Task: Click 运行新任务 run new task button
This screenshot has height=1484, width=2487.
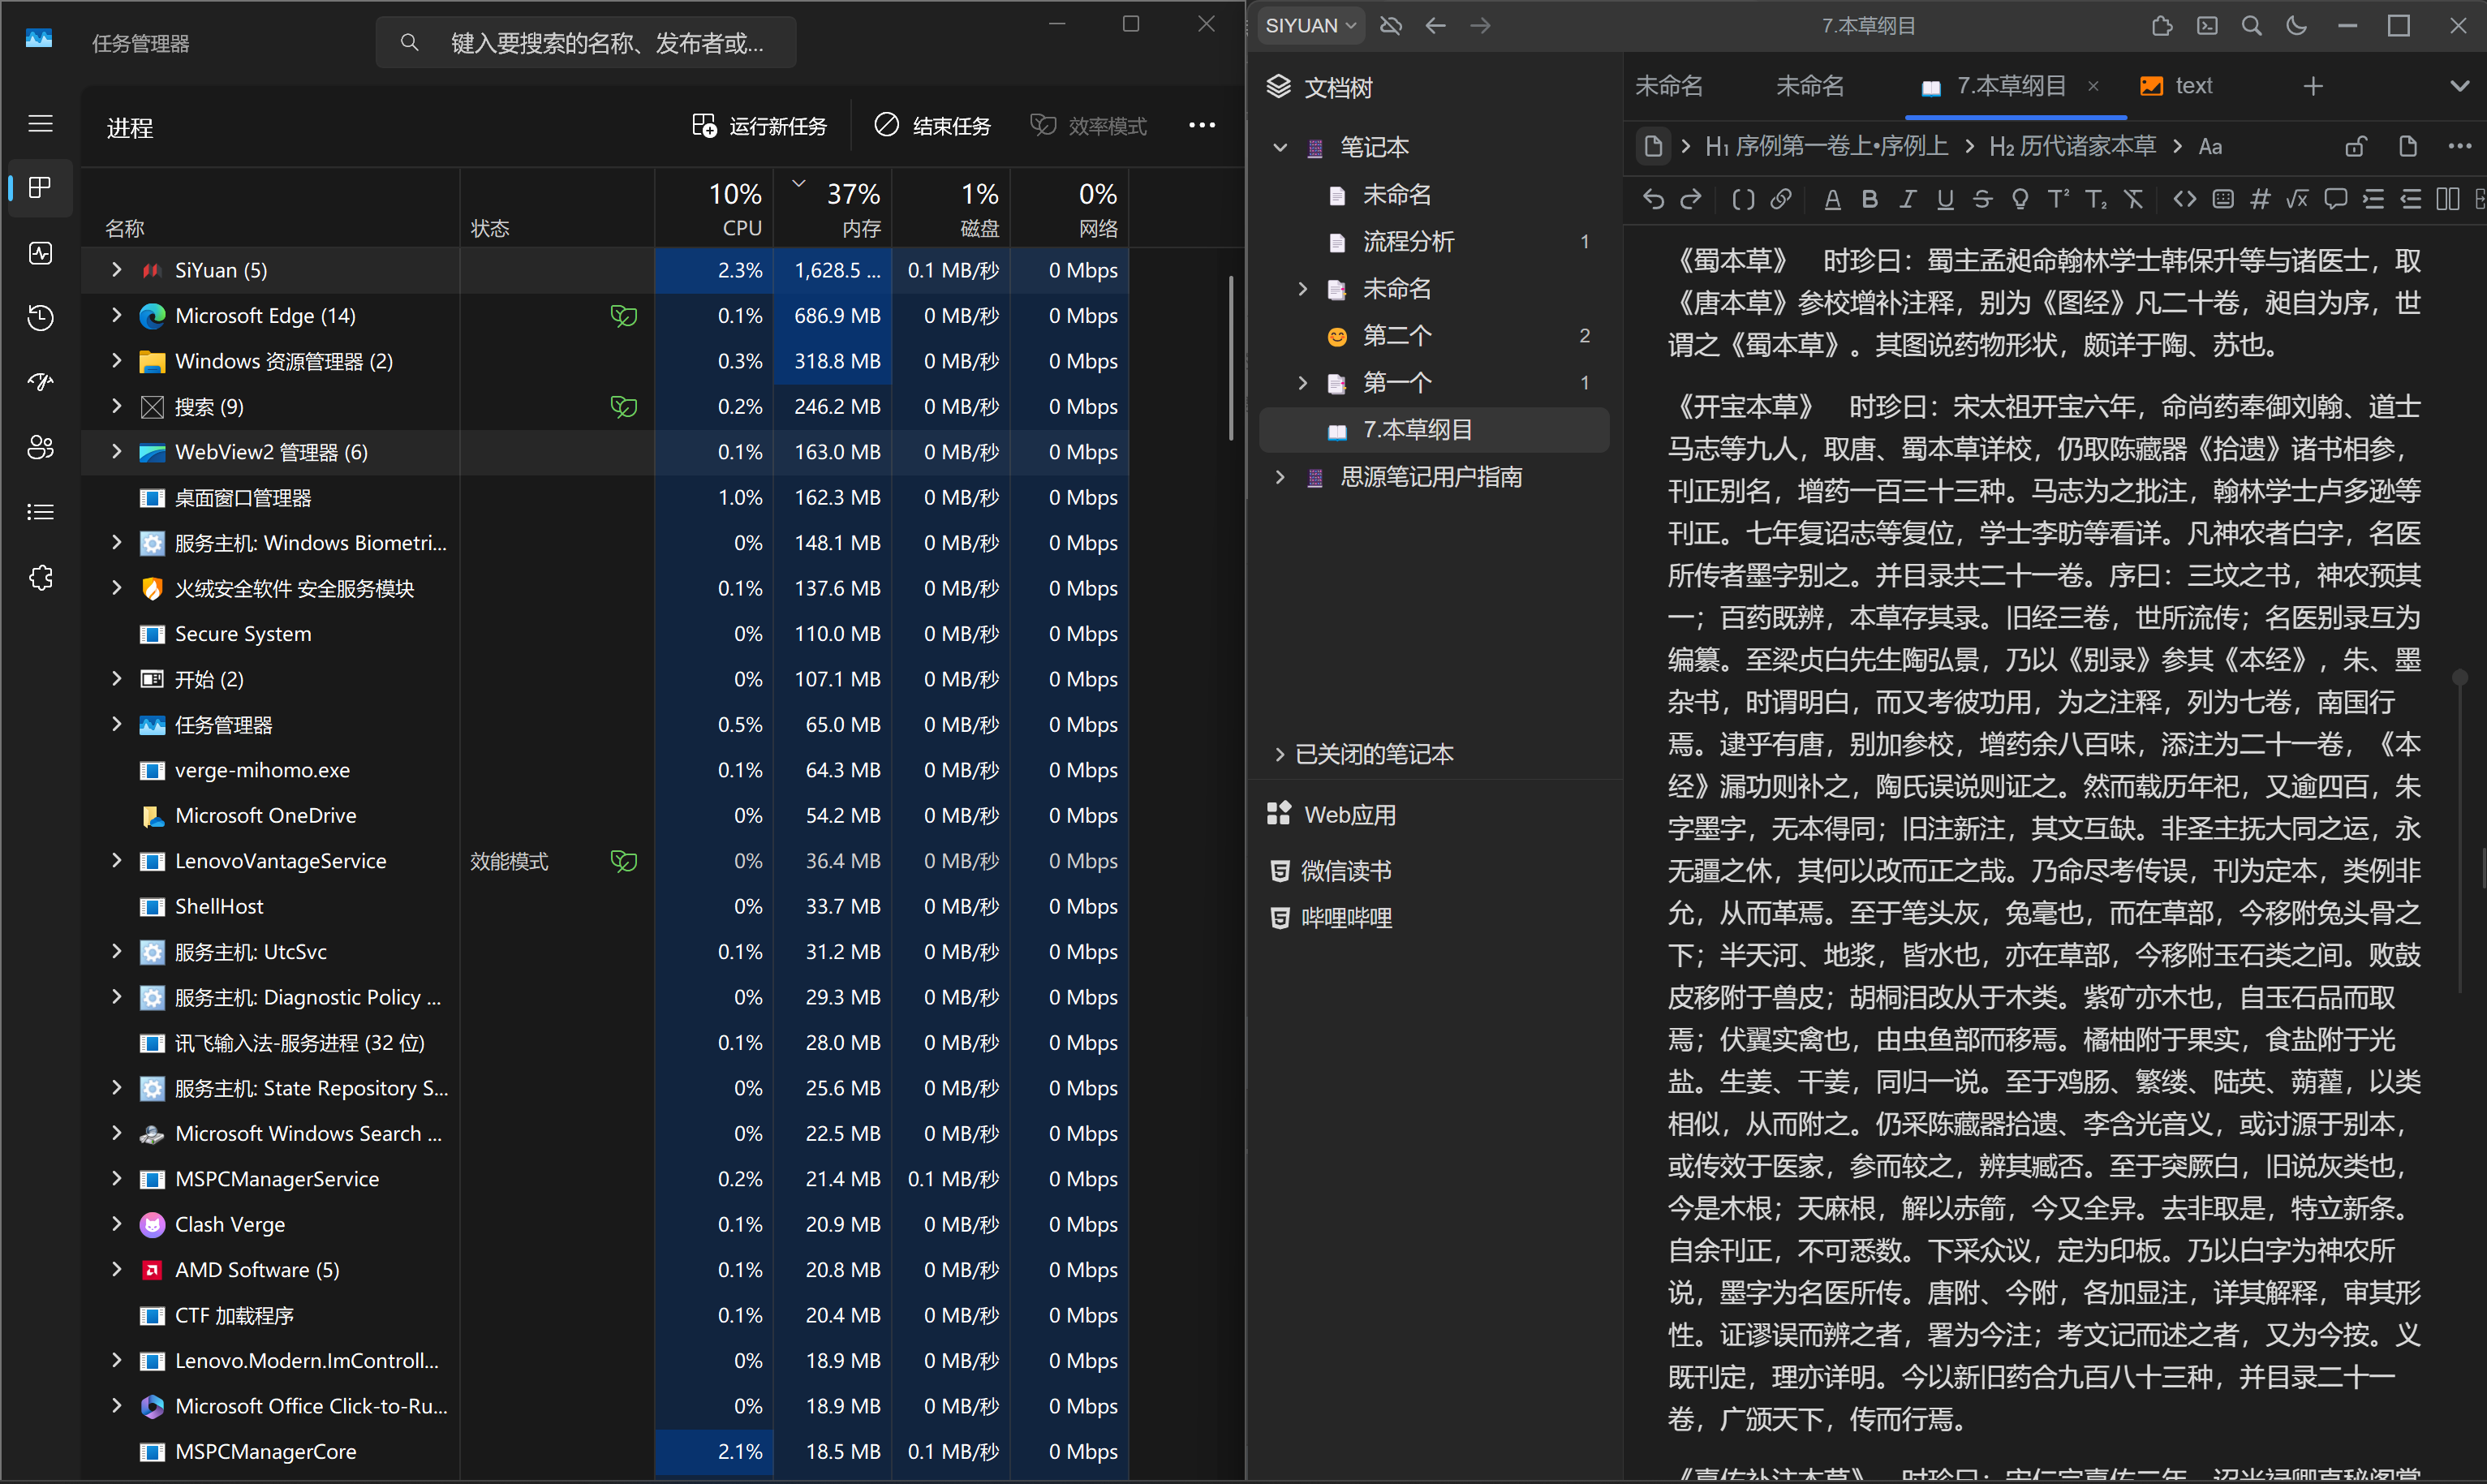Action: click(x=760, y=126)
